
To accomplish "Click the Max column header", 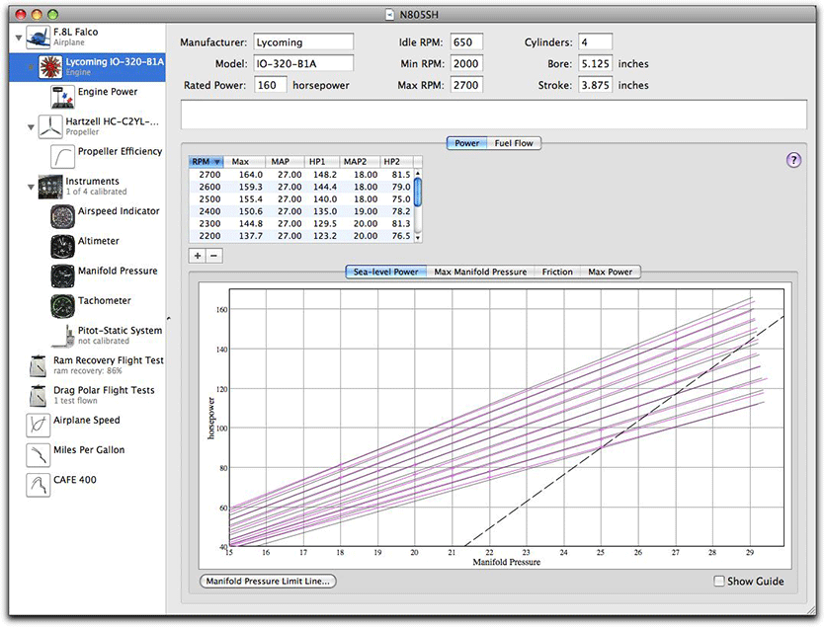I will (244, 162).
